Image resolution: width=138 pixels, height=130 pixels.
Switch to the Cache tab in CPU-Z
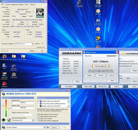8,5
